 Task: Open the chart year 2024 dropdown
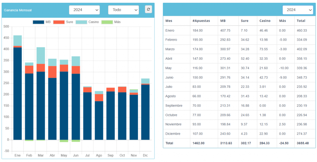coord(84,10)
